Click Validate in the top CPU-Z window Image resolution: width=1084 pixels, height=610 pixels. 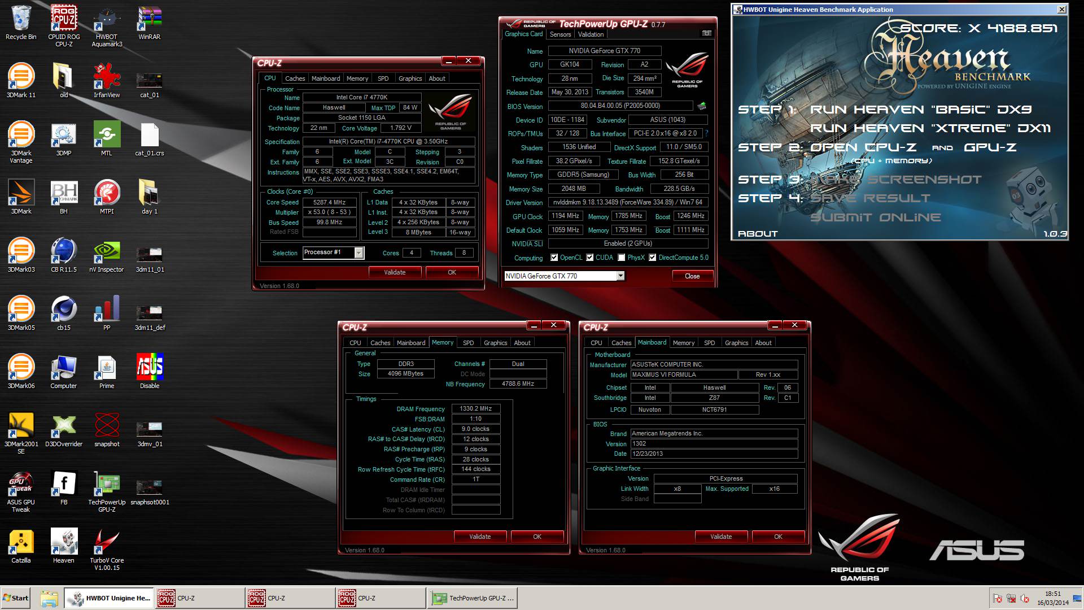(x=395, y=272)
